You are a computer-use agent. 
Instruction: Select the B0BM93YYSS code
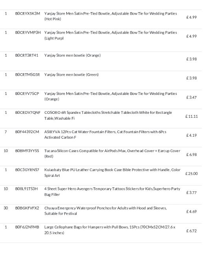click(x=27, y=151)
